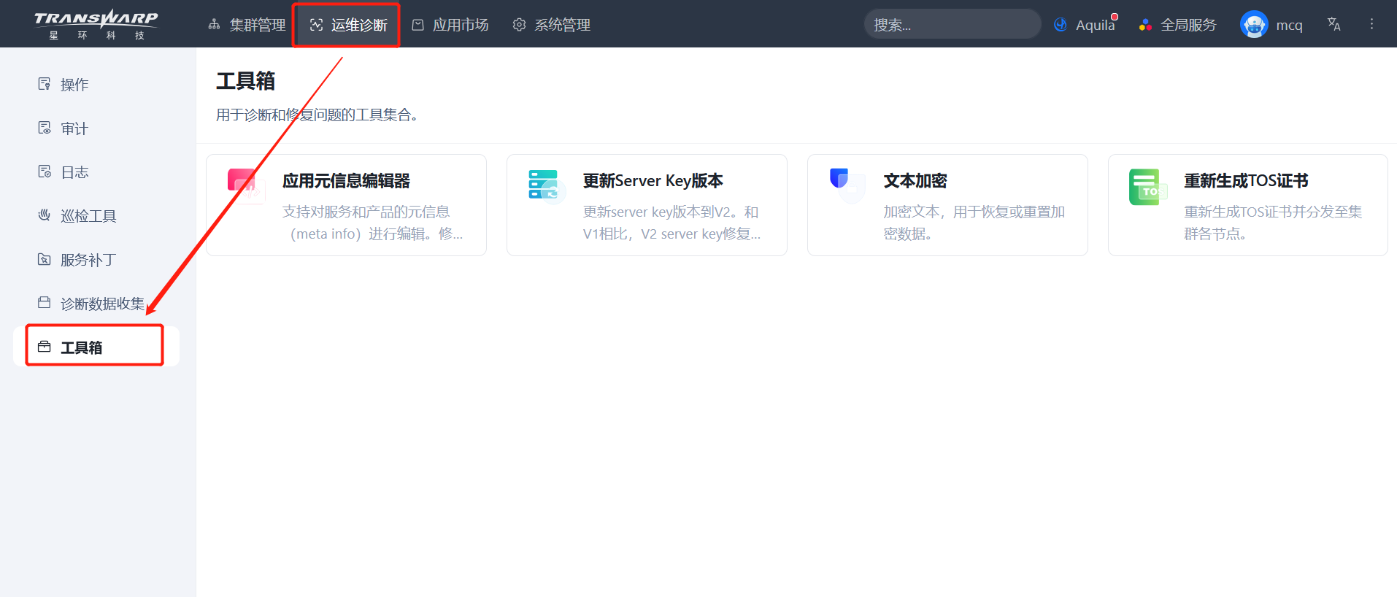Open 全局服务 global services
This screenshot has width=1397, height=597.
[x=1188, y=25]
